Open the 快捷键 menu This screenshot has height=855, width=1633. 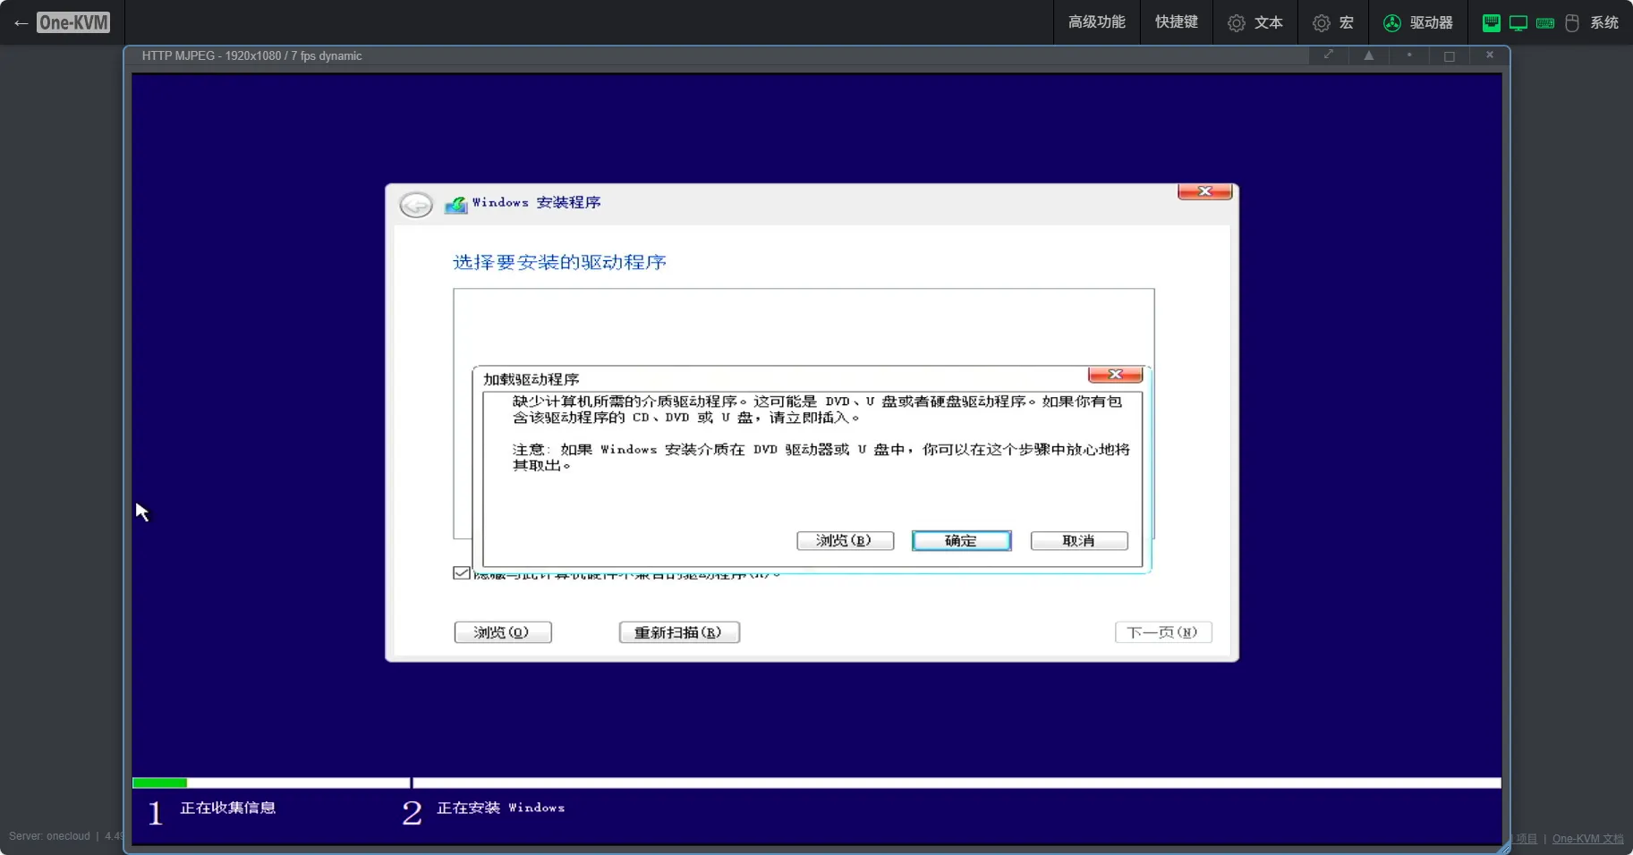pos(1176,22)
